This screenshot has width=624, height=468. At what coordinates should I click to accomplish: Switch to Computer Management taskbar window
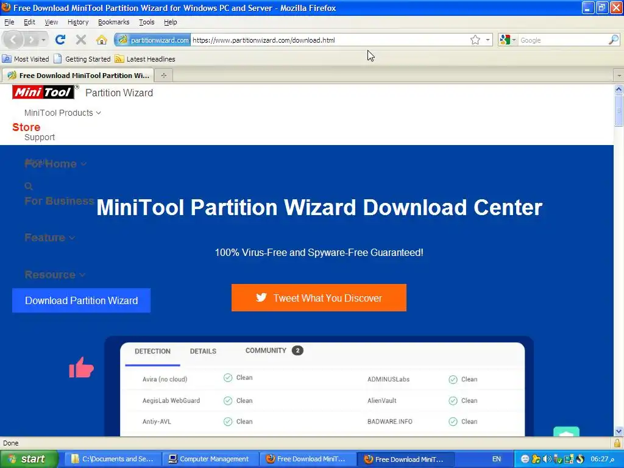(x=210, y=459)
